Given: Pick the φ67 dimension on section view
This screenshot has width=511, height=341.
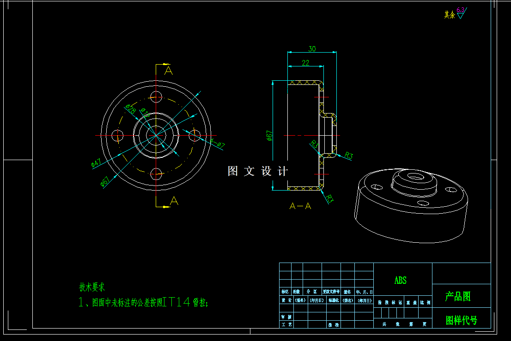Looking at the screenshot, I should [269, 136].
